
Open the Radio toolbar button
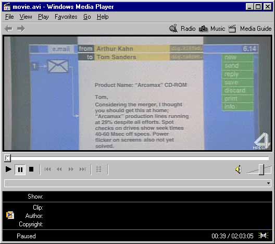[182, 29]
